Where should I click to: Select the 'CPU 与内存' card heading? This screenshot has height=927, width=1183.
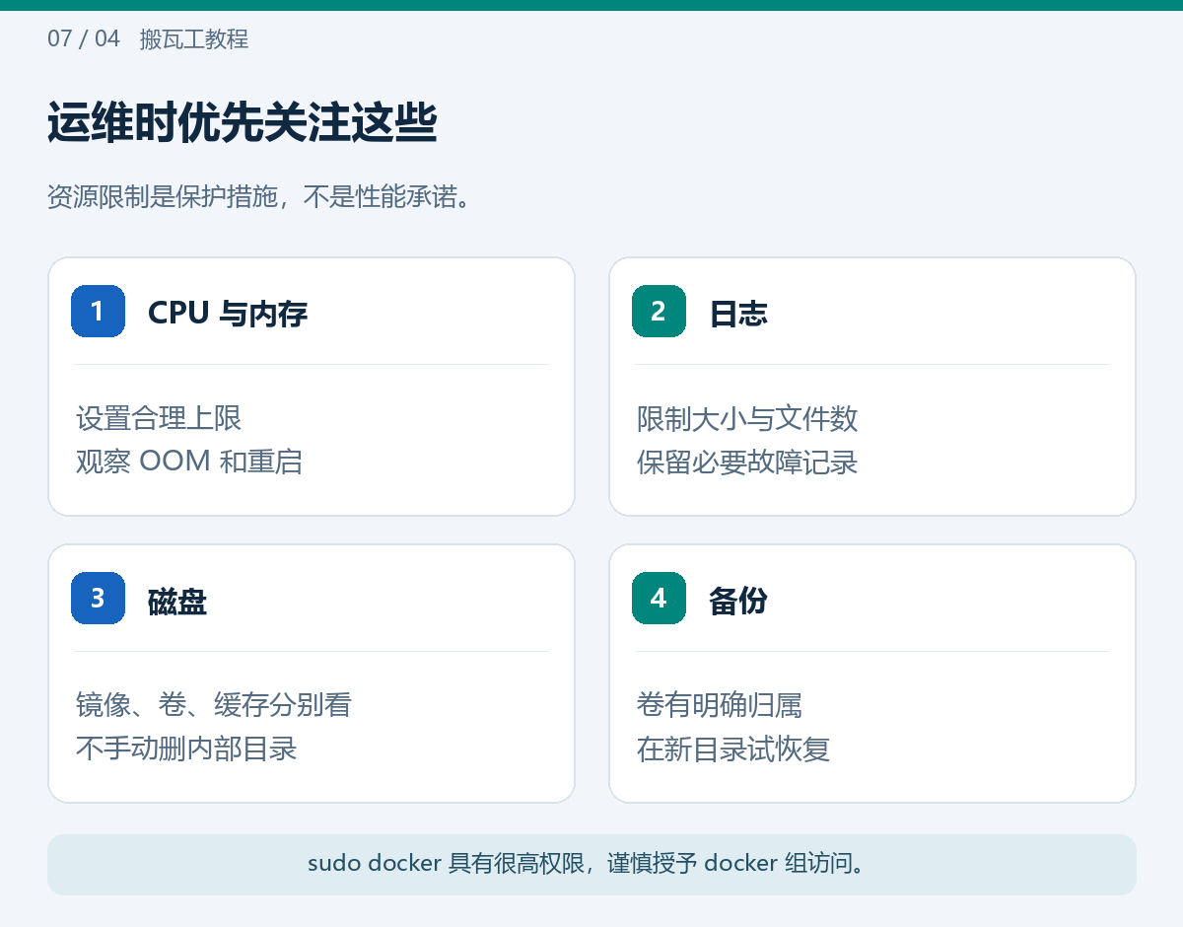[x=228, y=313]
